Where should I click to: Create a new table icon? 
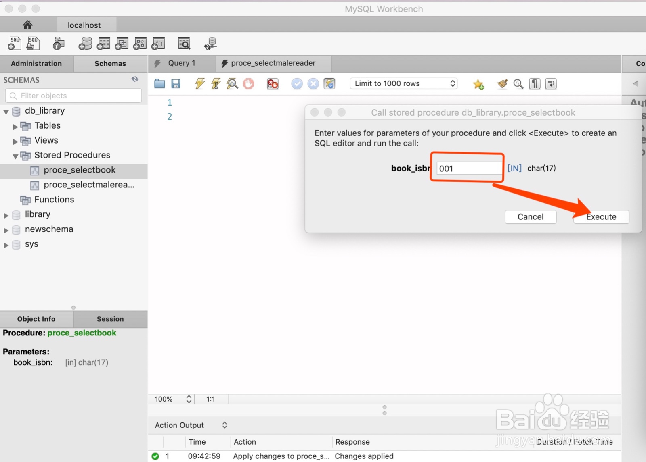click(x=103, y=43)
